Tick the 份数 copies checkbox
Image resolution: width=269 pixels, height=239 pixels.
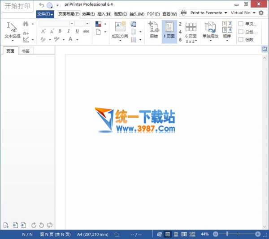(241, 39)
